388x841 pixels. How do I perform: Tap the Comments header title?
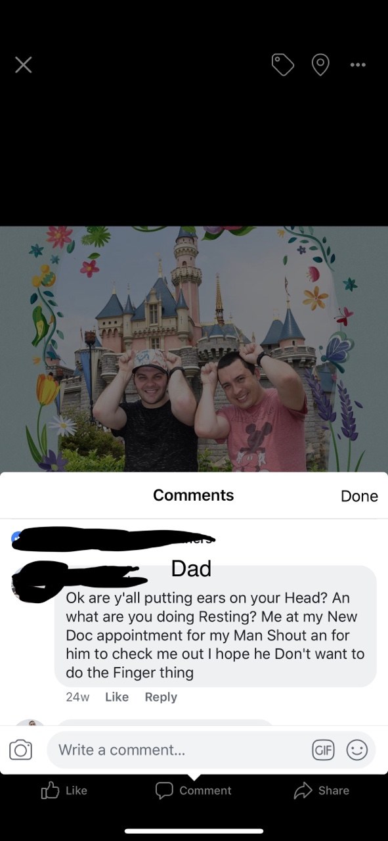click(194, 495)
